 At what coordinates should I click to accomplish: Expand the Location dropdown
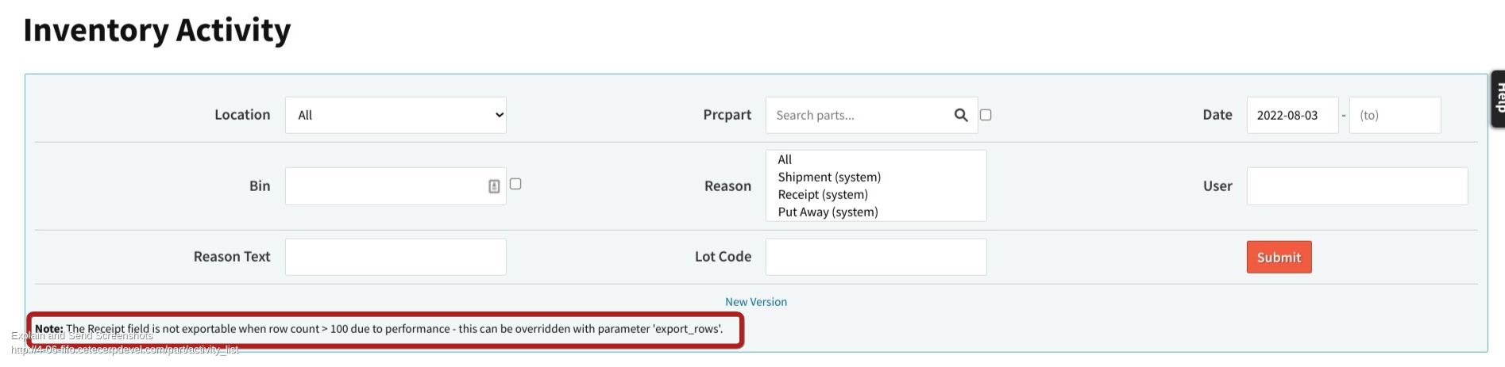tap(396, 115)
